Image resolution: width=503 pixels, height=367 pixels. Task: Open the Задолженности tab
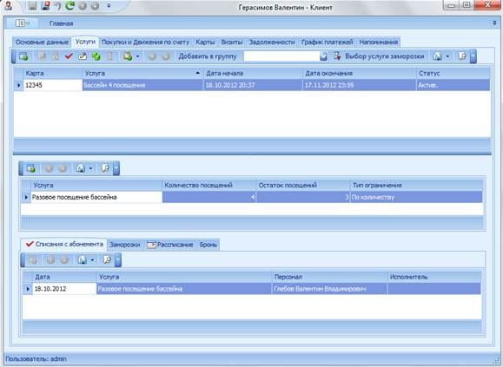point(272,42)
